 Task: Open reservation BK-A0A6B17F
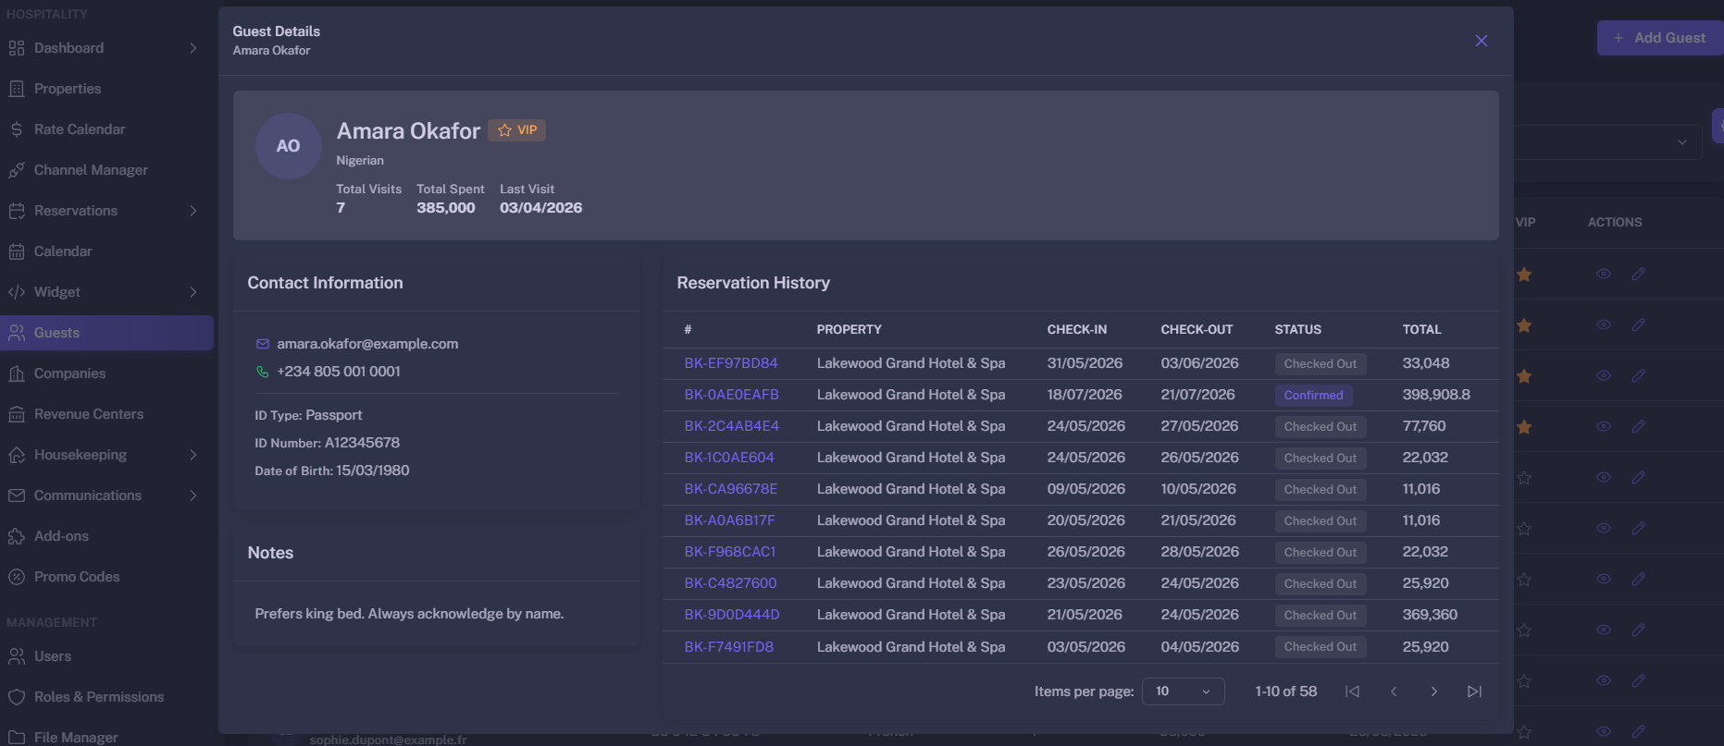pyautogui.click(x=729, y=520)
